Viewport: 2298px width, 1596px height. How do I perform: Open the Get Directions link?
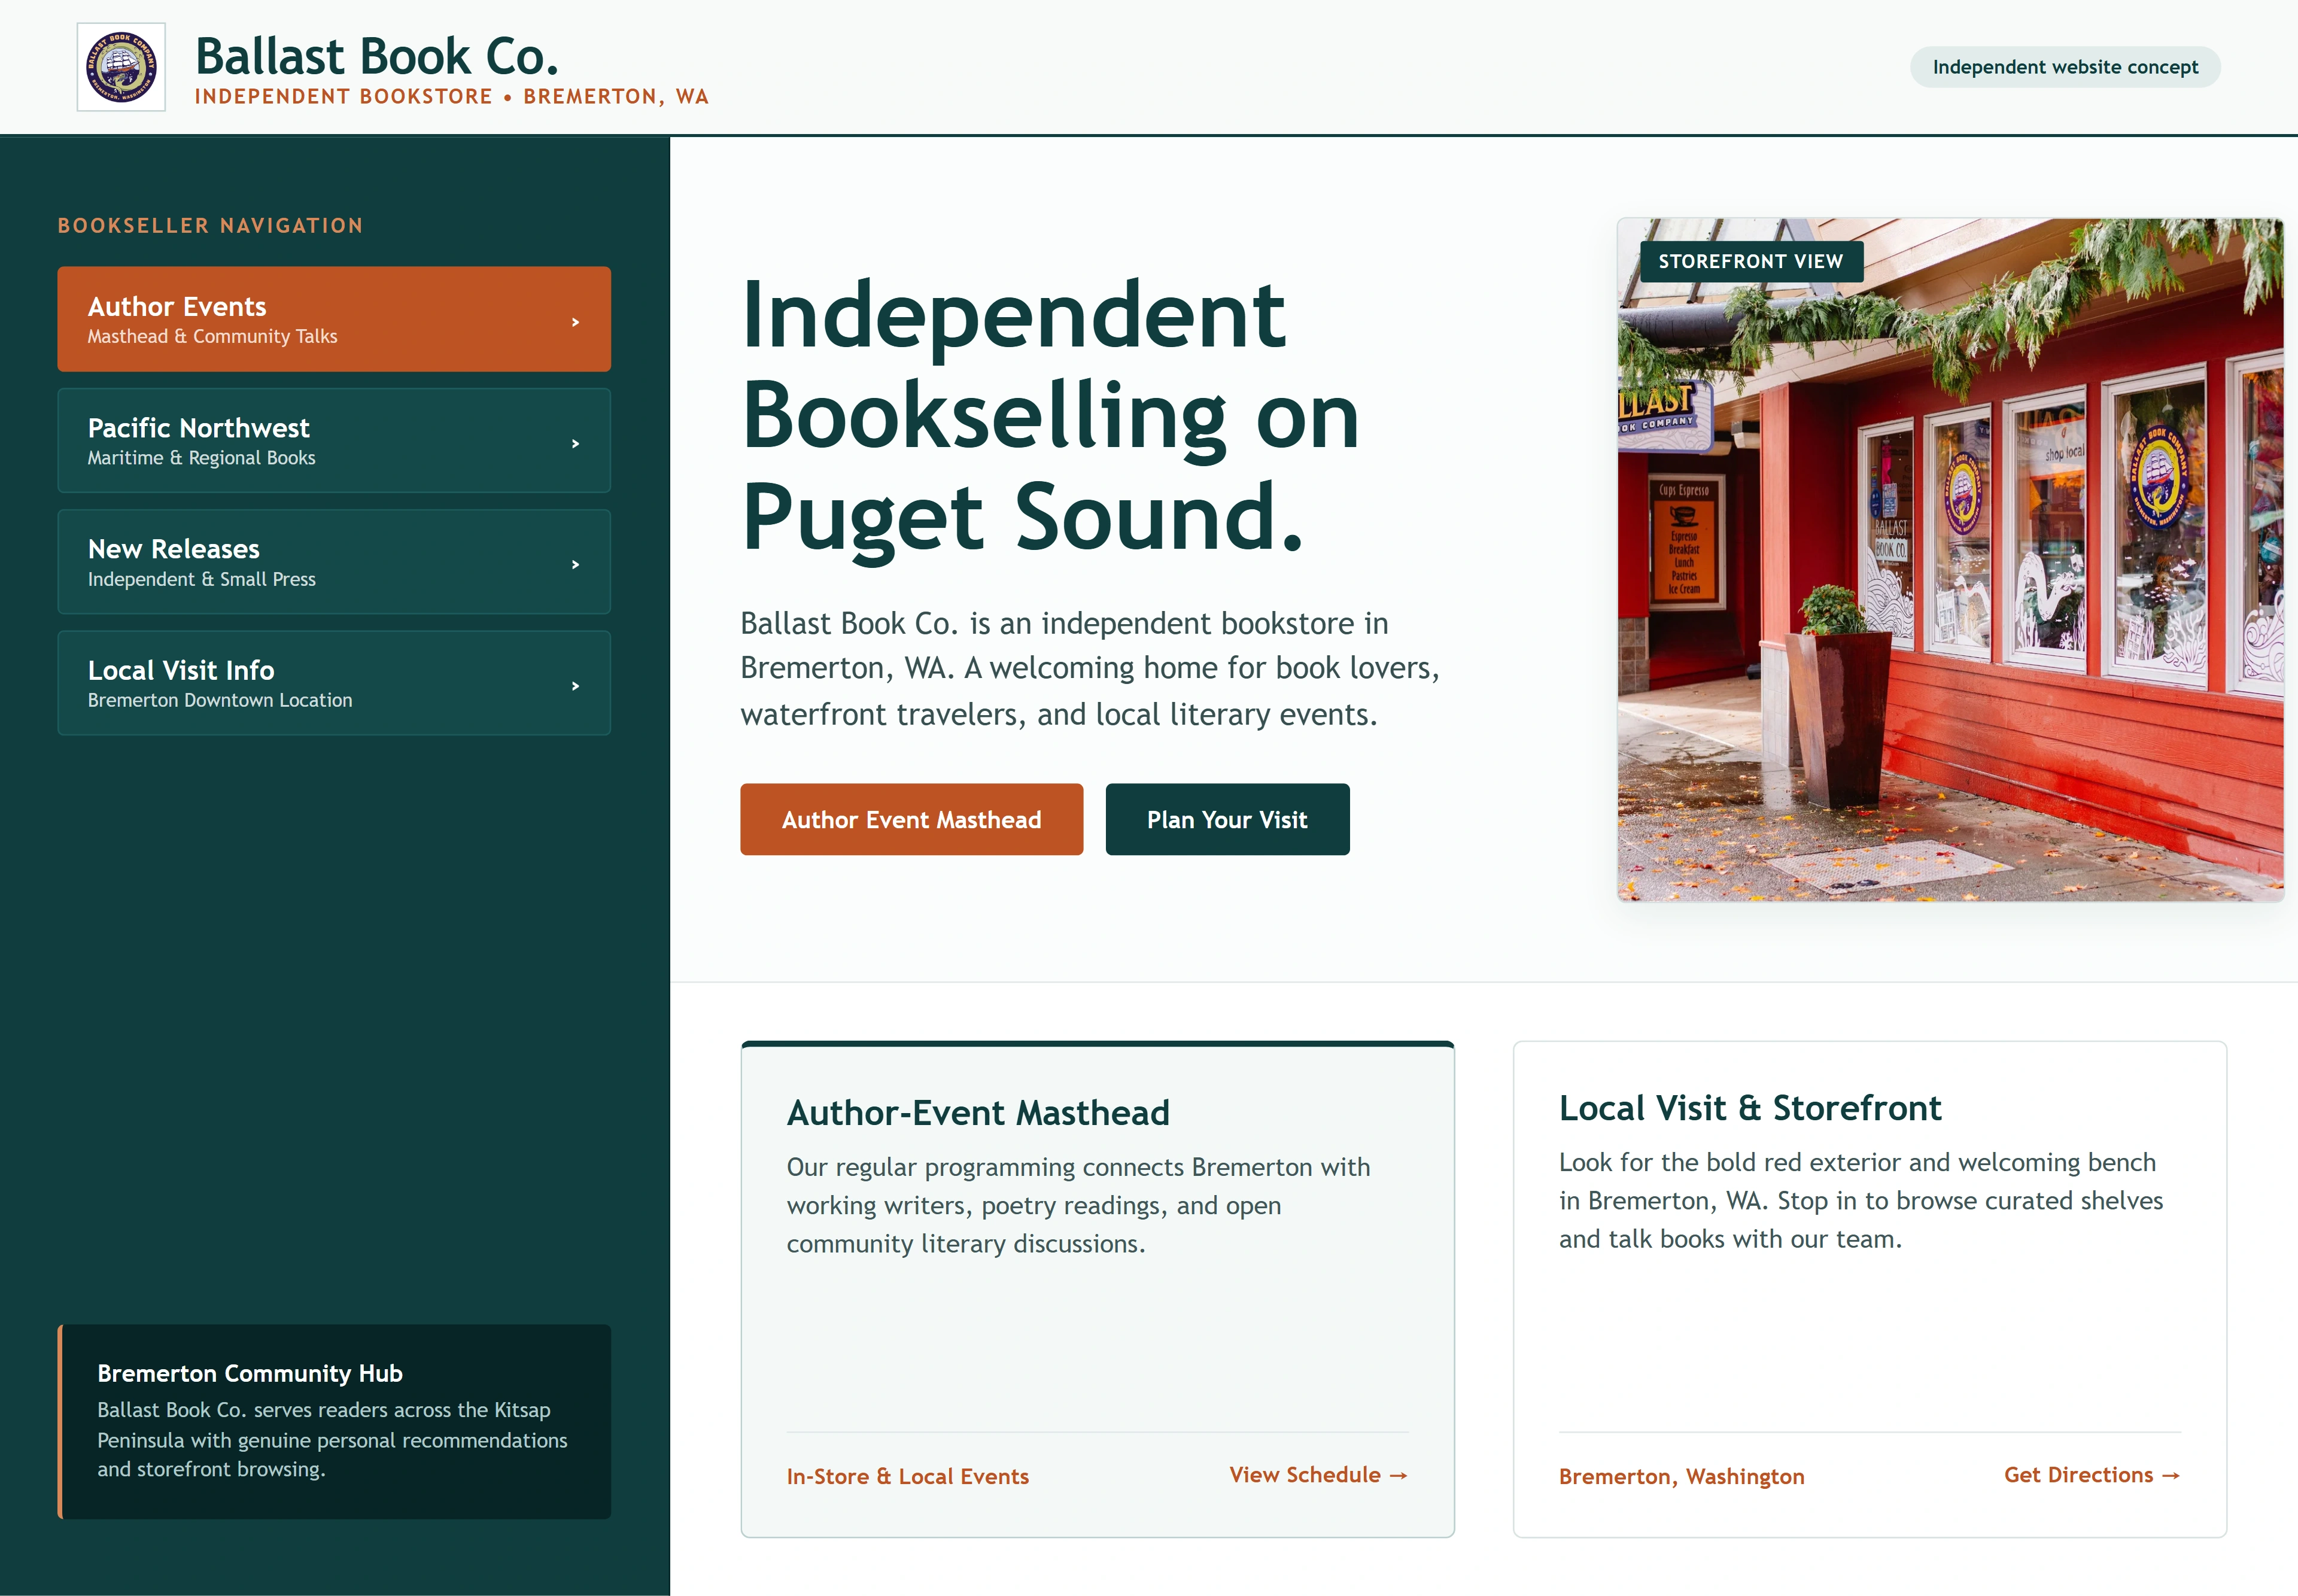pyautogui.click(x=2092, y=1475)
